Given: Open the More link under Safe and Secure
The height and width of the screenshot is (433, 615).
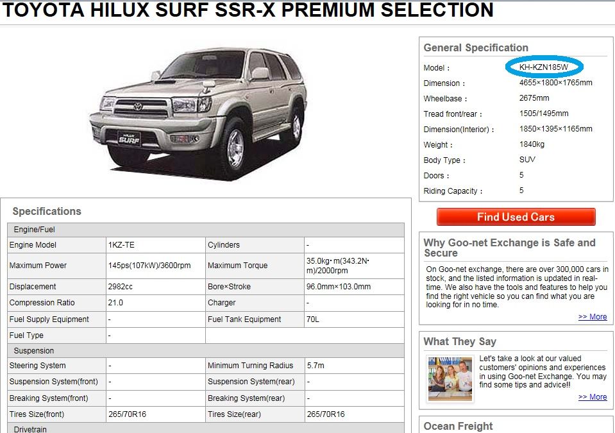Looking at the screenshot, I should tap(593, 316).
